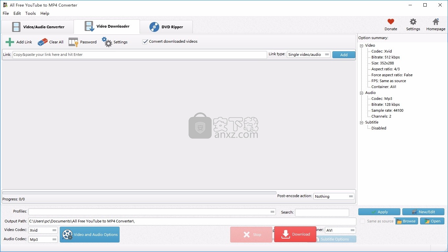Open Password film-key icon
Screen dimensions: 448x252
tap(73, 42)
